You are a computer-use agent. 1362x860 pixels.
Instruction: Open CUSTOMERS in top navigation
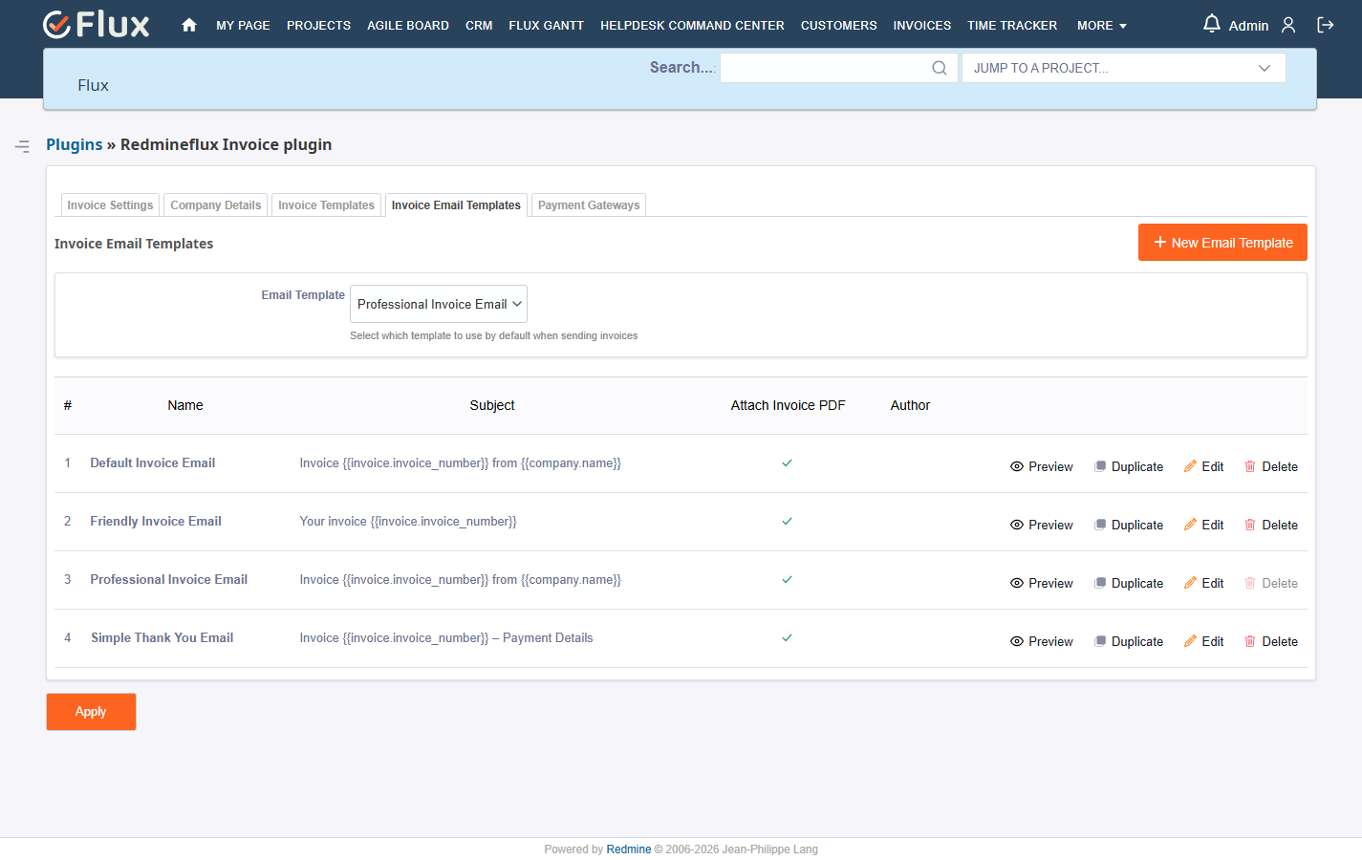(838, 26)
